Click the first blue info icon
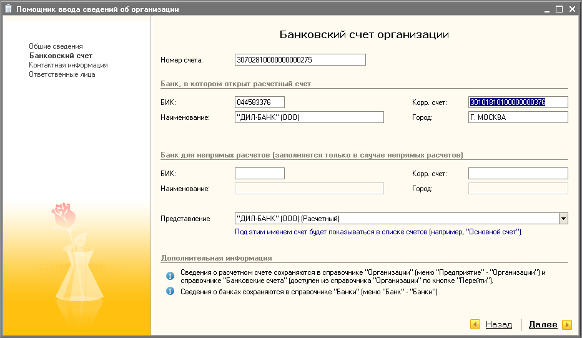 (169, 276)
